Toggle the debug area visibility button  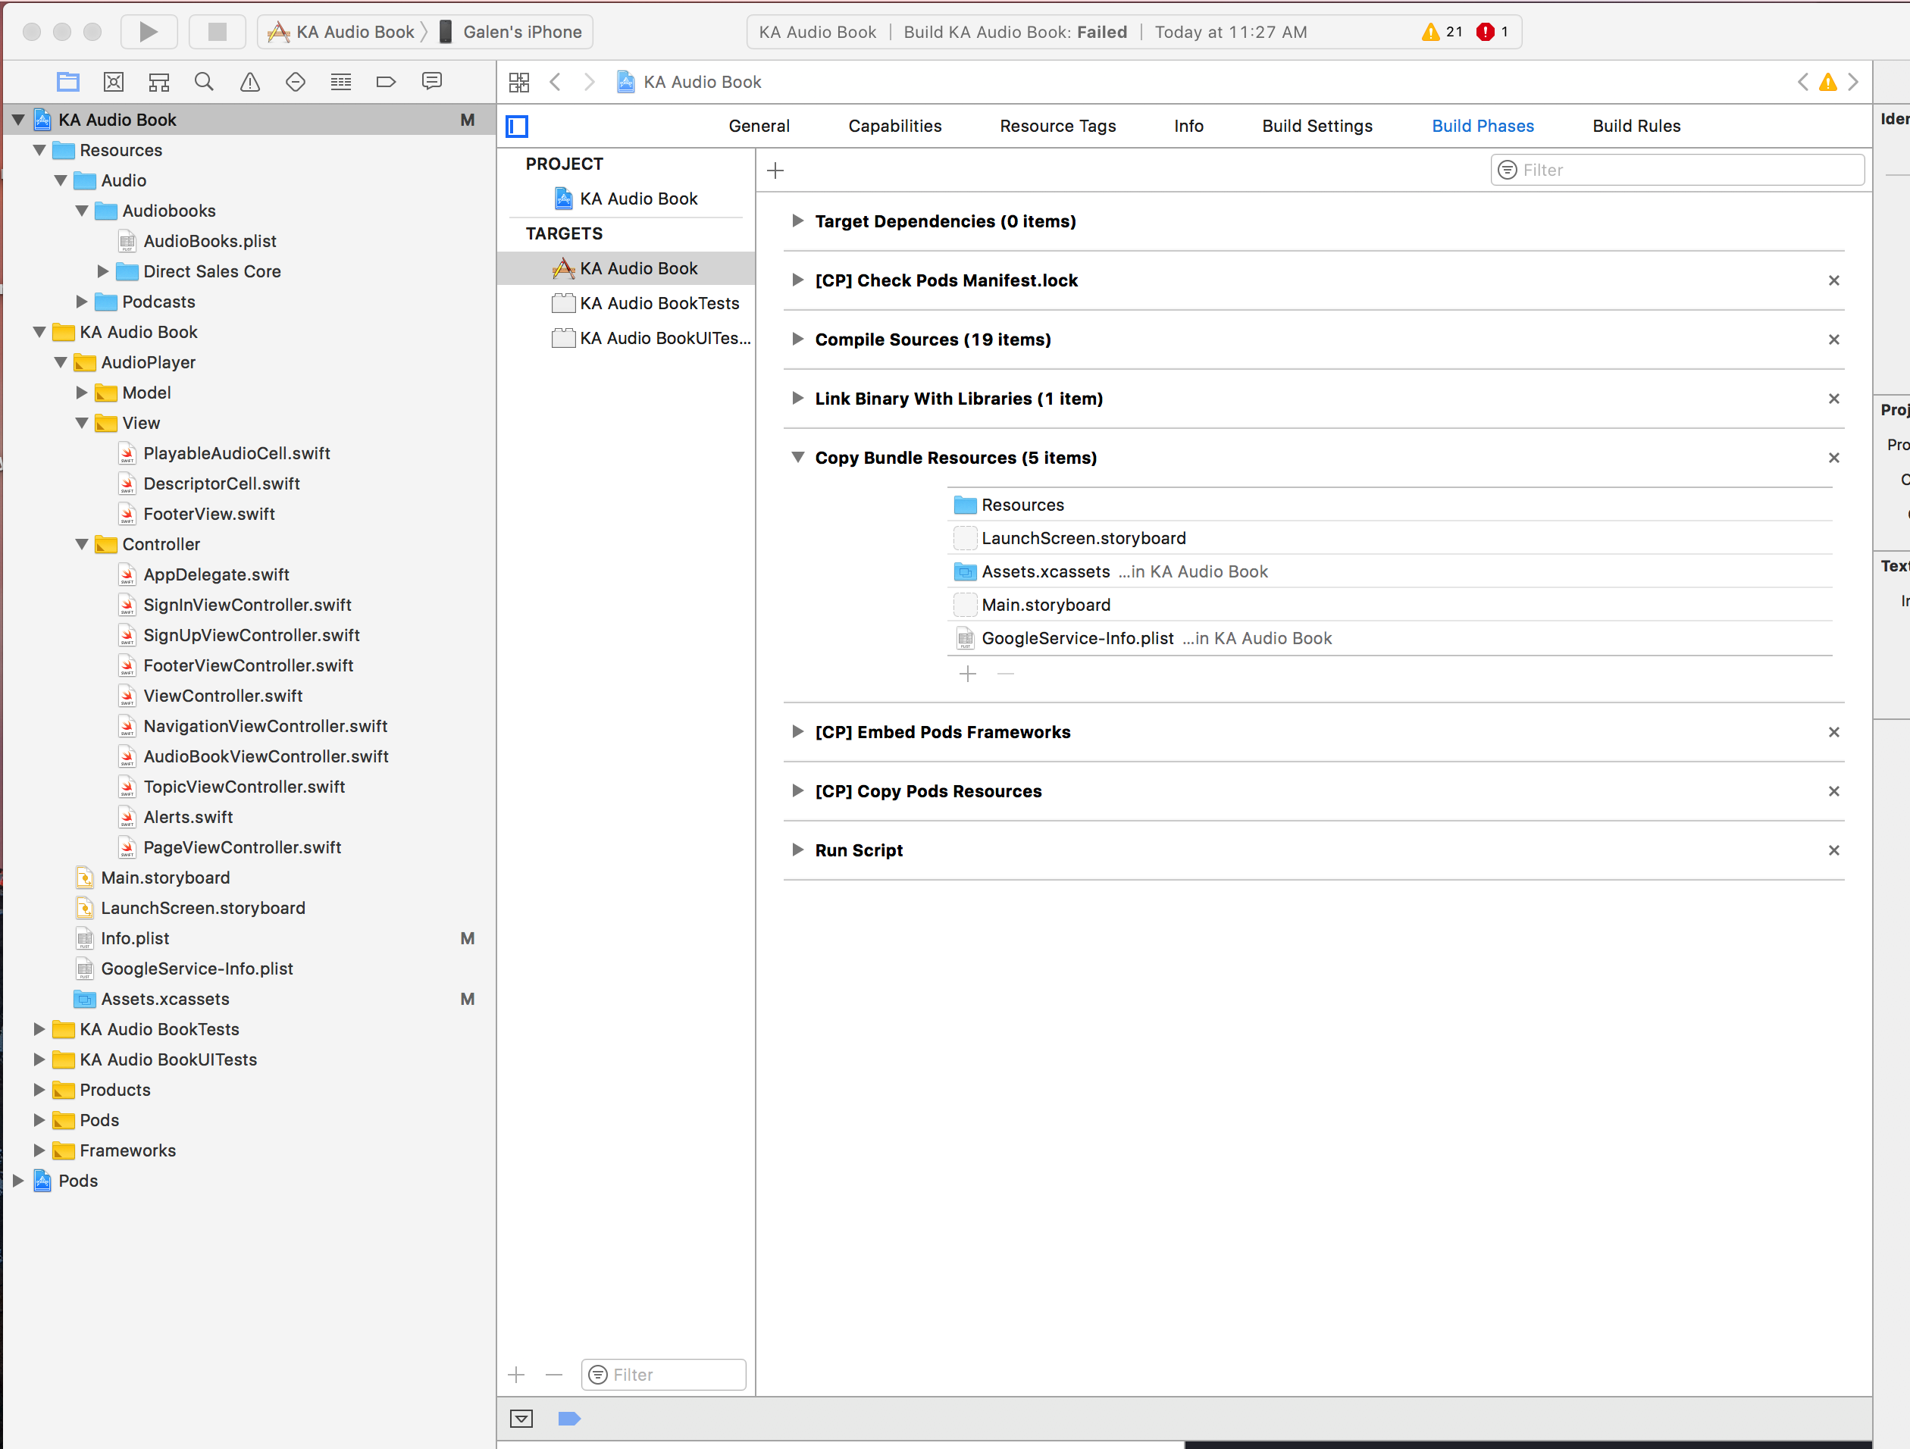[521, 1418]
